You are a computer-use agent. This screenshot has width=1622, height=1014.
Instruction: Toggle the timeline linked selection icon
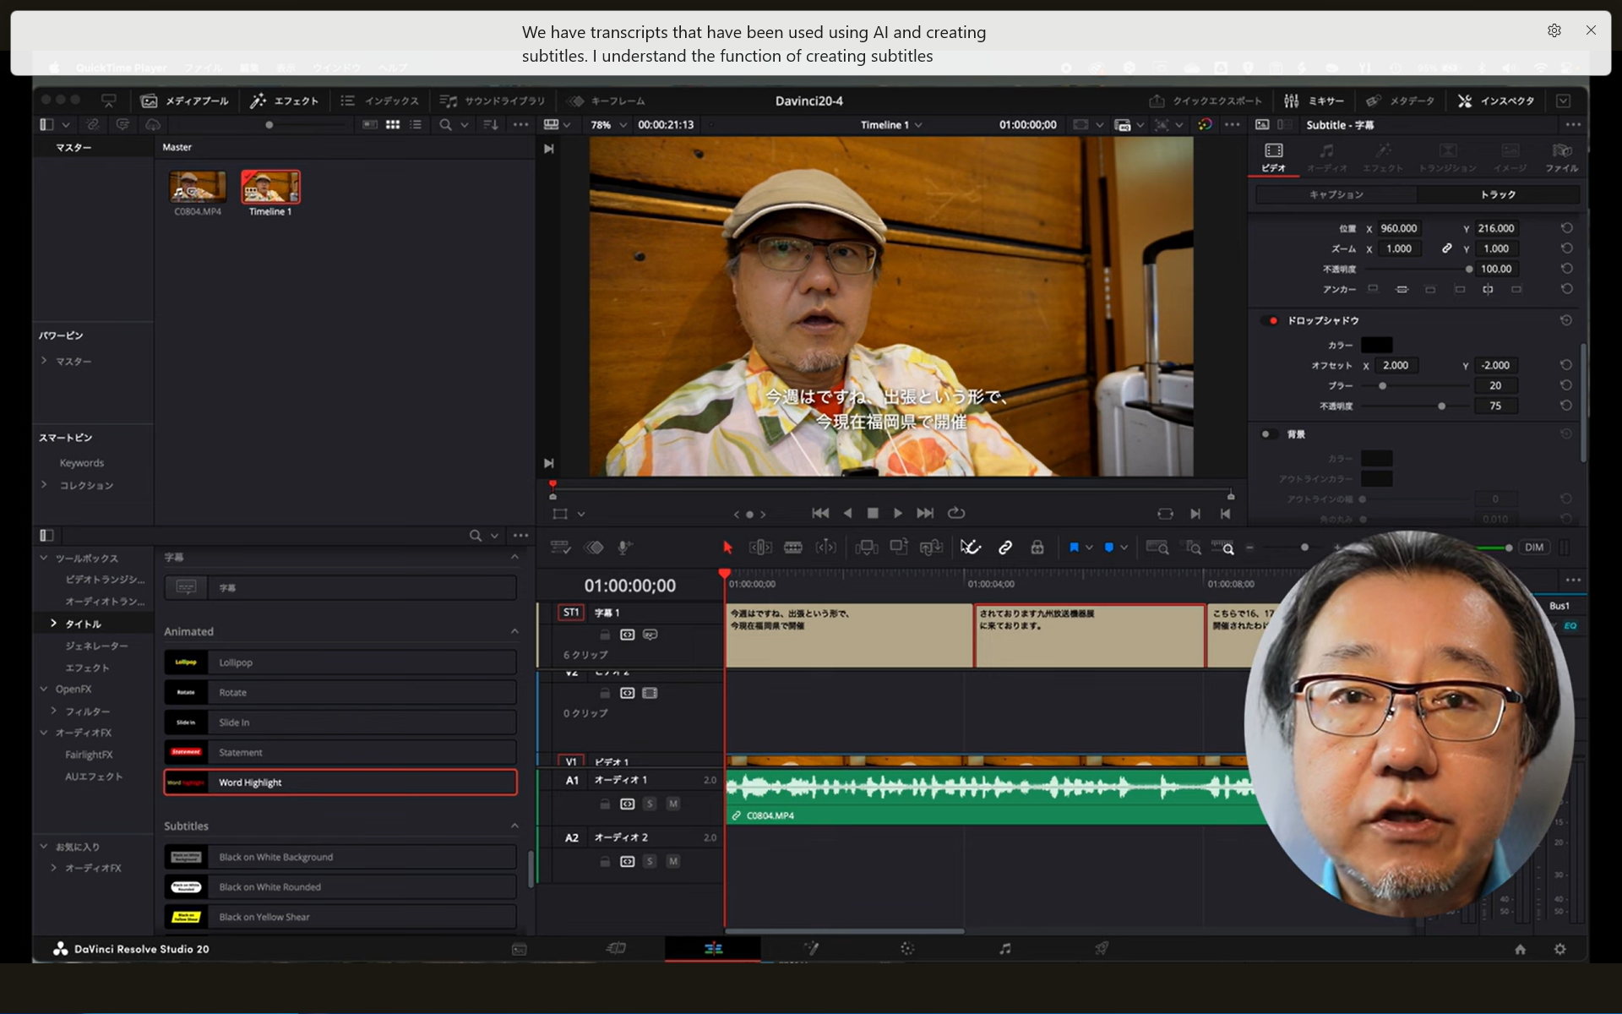(1005, 548)
